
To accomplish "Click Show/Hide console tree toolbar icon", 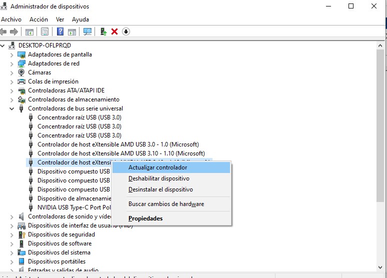I will click(x=29, y=31).
